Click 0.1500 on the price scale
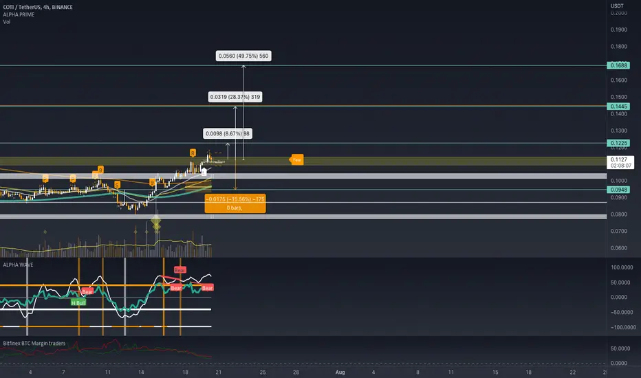The height and width of the screenshot is (378, 641). click(618, 98)
